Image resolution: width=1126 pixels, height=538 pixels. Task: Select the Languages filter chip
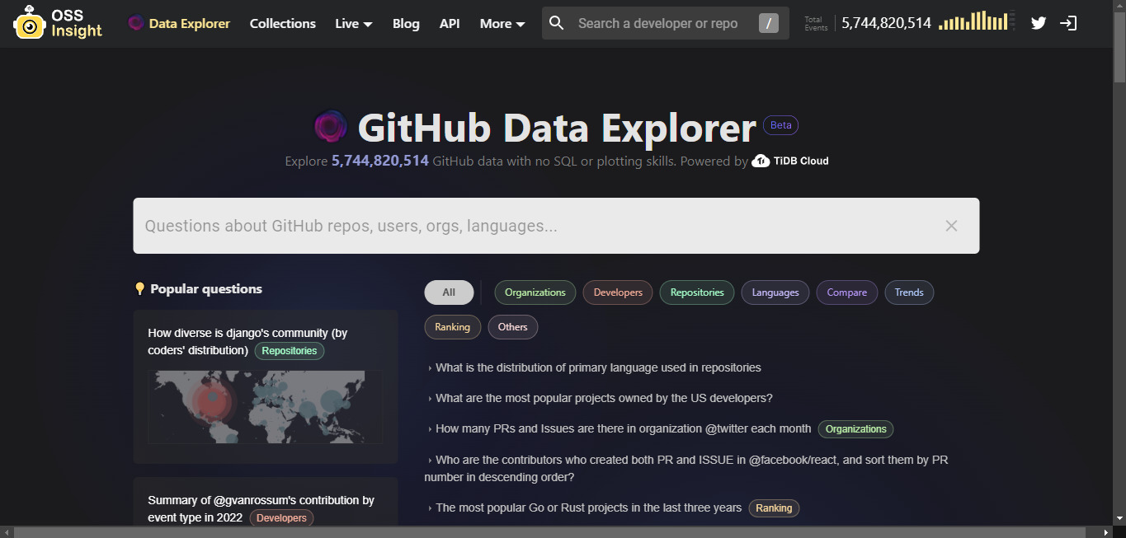pyautogui.click(x=775, y=292)
